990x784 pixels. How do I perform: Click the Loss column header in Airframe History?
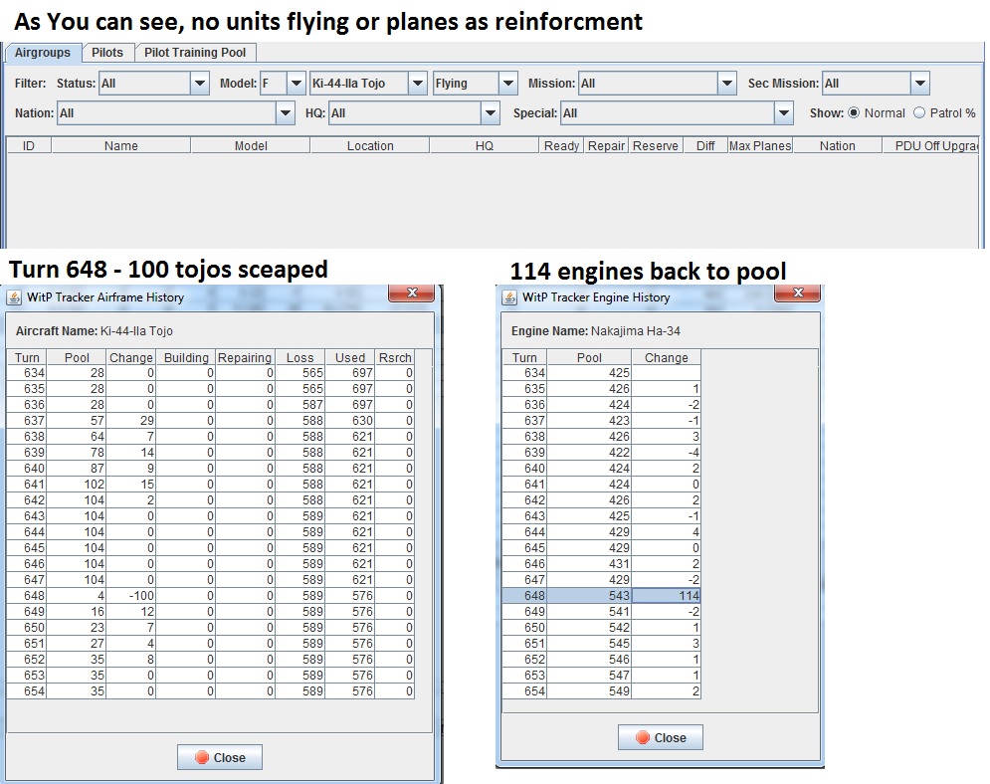[299, 357]
